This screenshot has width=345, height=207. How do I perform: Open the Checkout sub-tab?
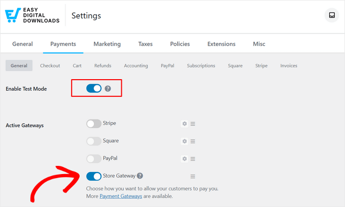[x=50, y=65]
